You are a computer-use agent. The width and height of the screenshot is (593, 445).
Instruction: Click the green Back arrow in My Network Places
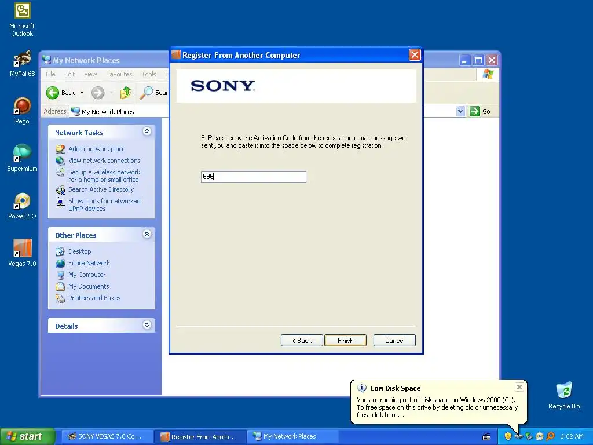tap(53, 93)
